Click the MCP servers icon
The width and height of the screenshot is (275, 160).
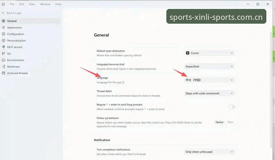4,47
